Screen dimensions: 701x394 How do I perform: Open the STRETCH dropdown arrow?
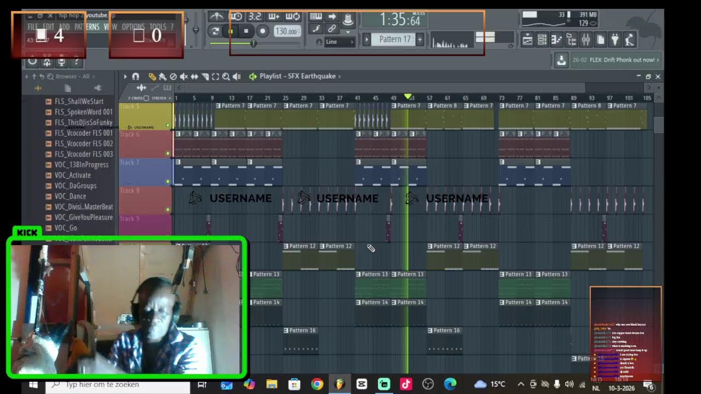click(x=170, y=98)
